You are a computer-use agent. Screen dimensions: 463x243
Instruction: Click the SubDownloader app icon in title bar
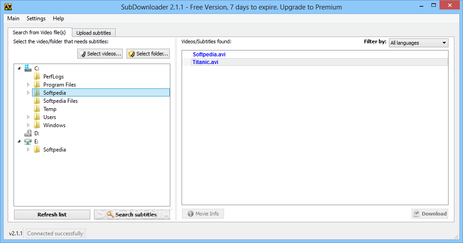tap(8, 6)
